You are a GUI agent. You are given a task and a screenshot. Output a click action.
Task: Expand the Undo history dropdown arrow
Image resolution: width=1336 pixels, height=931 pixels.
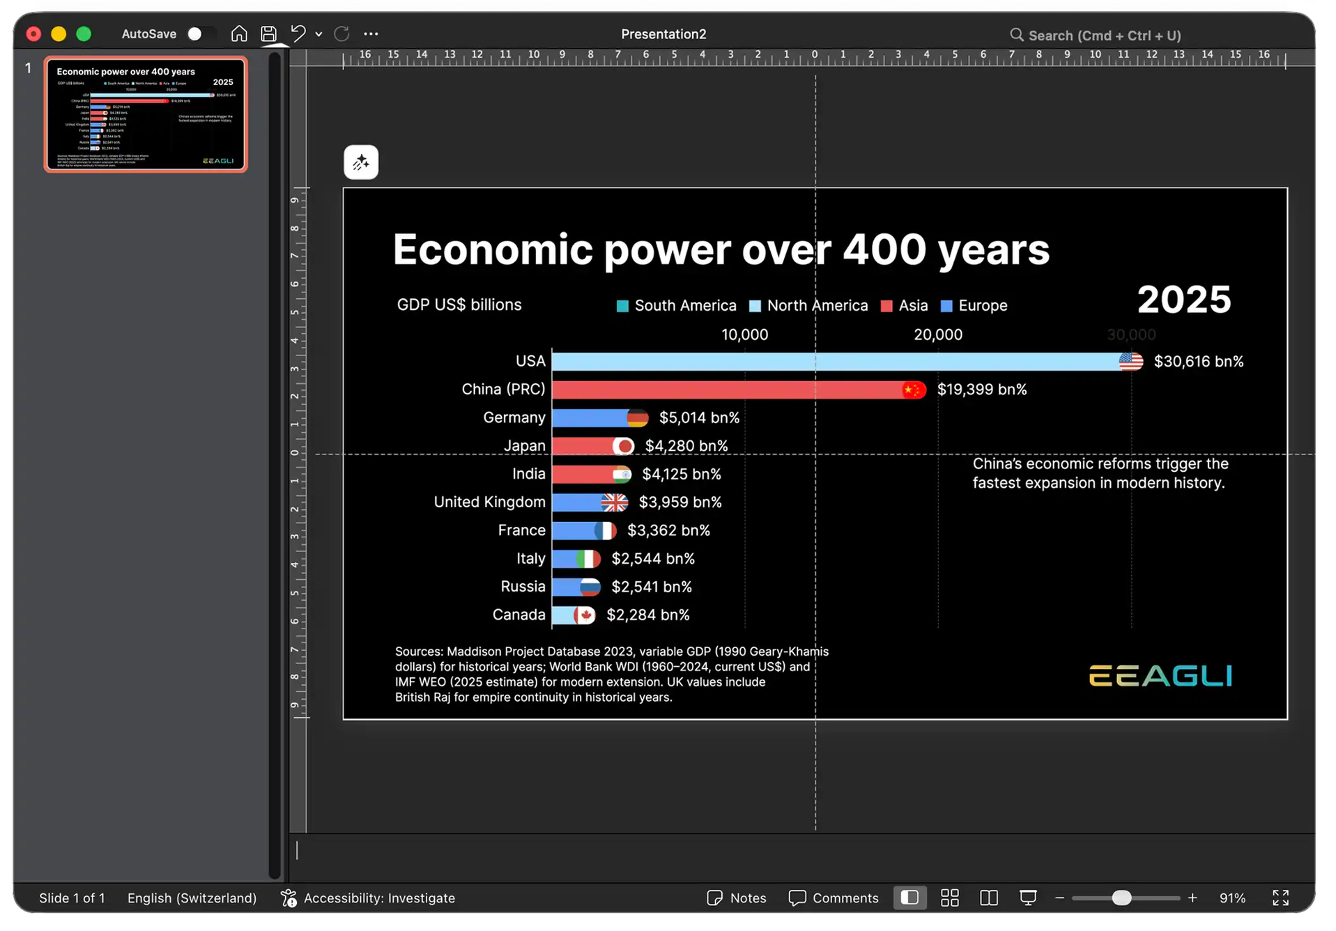pos(318,34)
